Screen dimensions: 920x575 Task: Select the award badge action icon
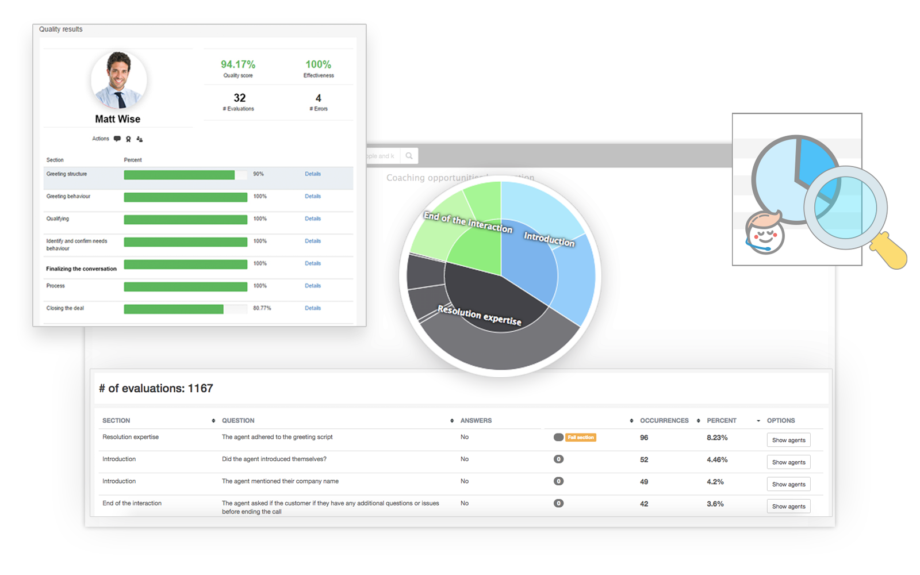tap(128, 139)
